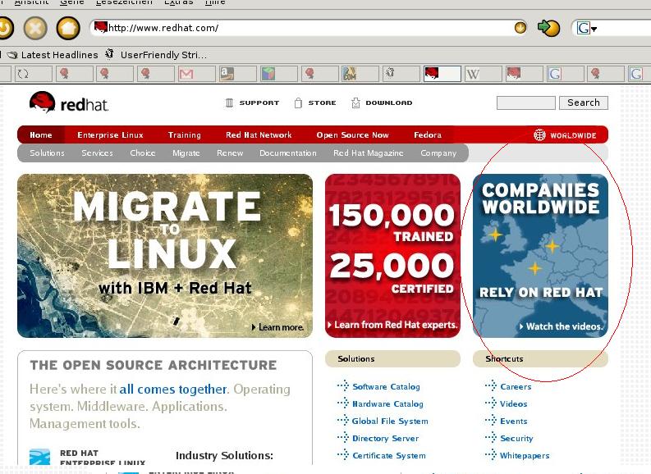Click Learn more on Migrate banner

(277, 327)
